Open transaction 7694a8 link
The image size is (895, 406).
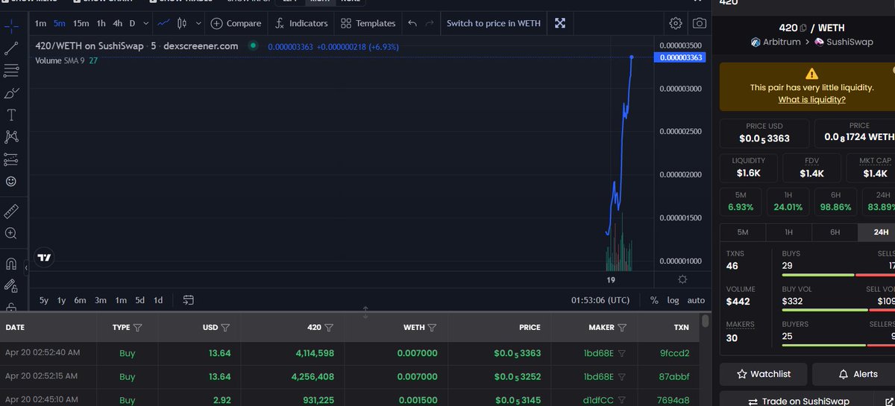tap(673, 400)
